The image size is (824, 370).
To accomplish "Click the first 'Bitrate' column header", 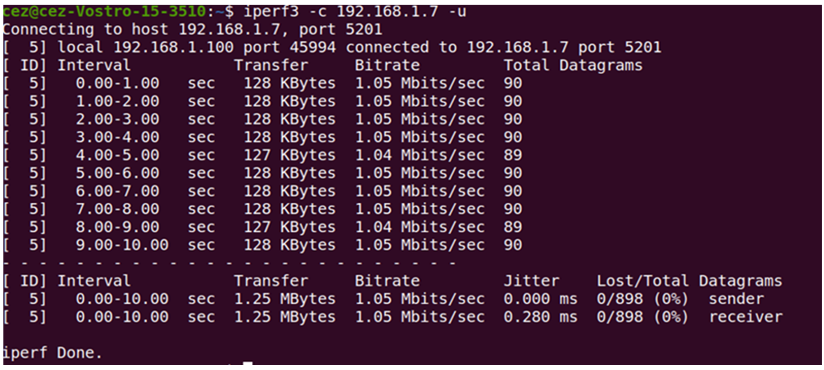I will [x=387, y=65].
